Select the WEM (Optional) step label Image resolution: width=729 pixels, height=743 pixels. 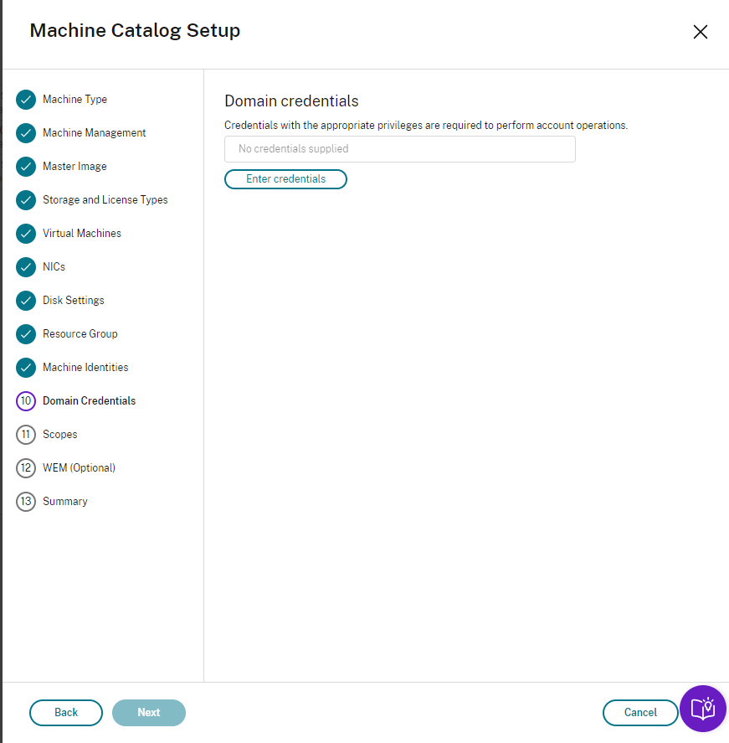point(79,468)
